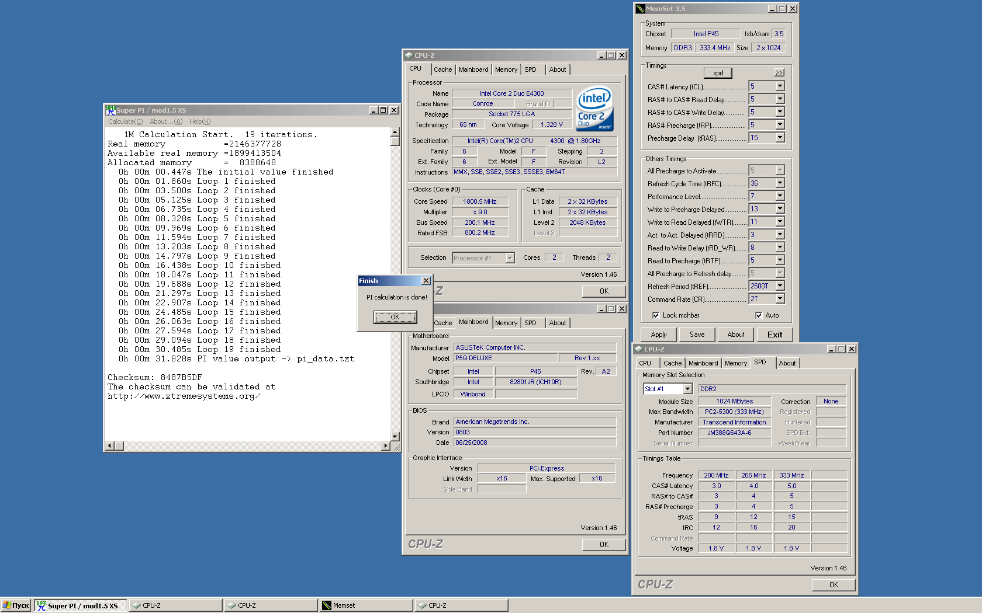
Task: Open Performance Level dropdown
Action: click(x=780, y=196)
